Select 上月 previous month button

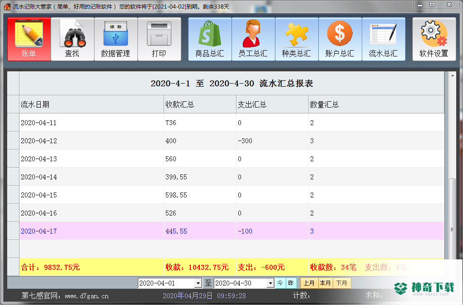(309, 283)
